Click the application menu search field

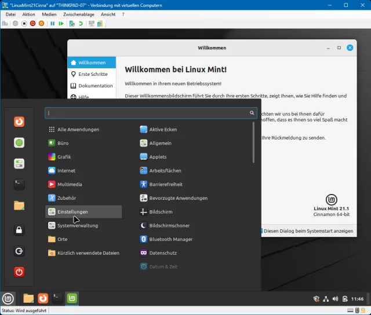click(151, 113)
